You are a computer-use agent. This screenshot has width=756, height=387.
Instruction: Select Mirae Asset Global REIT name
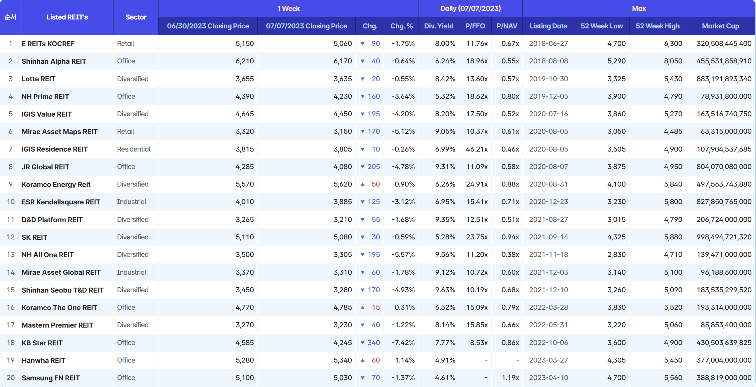[x=61, y=272]
